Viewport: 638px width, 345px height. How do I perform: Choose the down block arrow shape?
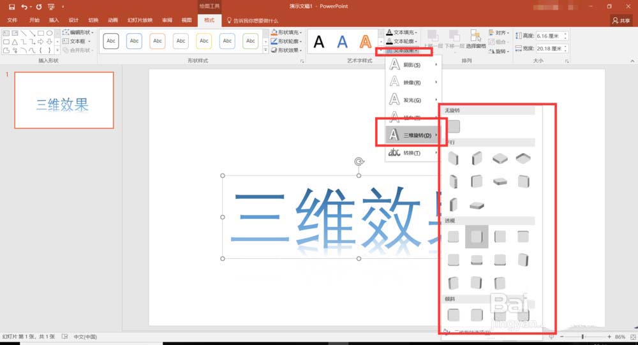click(49, 41)
